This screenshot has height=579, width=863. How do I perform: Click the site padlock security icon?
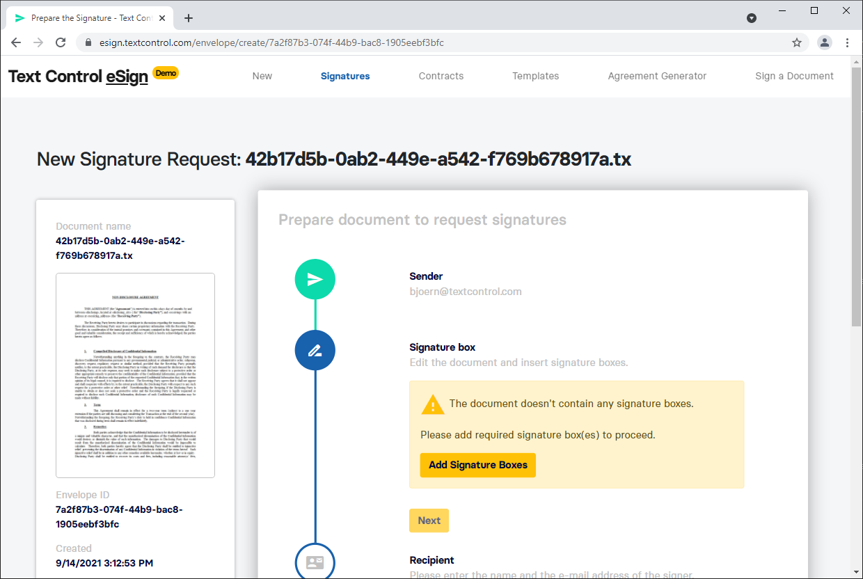(88, 42)
